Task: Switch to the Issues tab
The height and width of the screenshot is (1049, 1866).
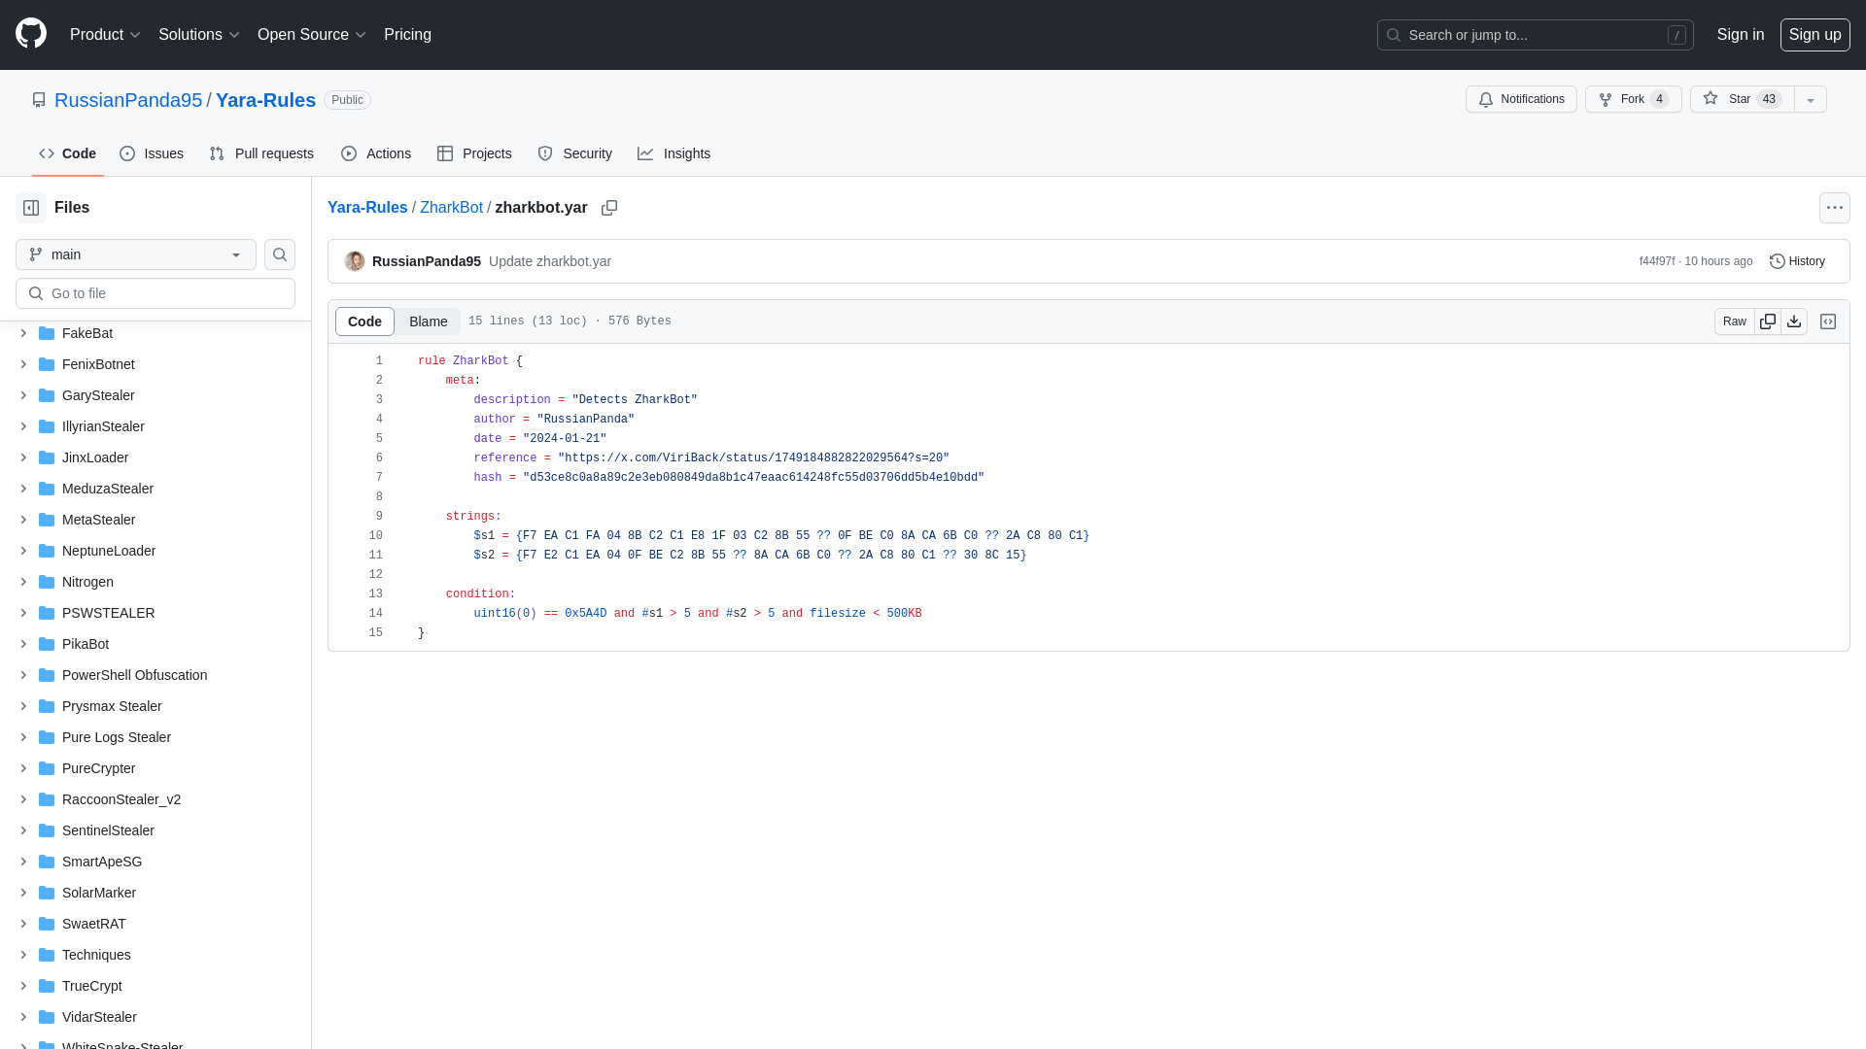Action: point(152,153)
